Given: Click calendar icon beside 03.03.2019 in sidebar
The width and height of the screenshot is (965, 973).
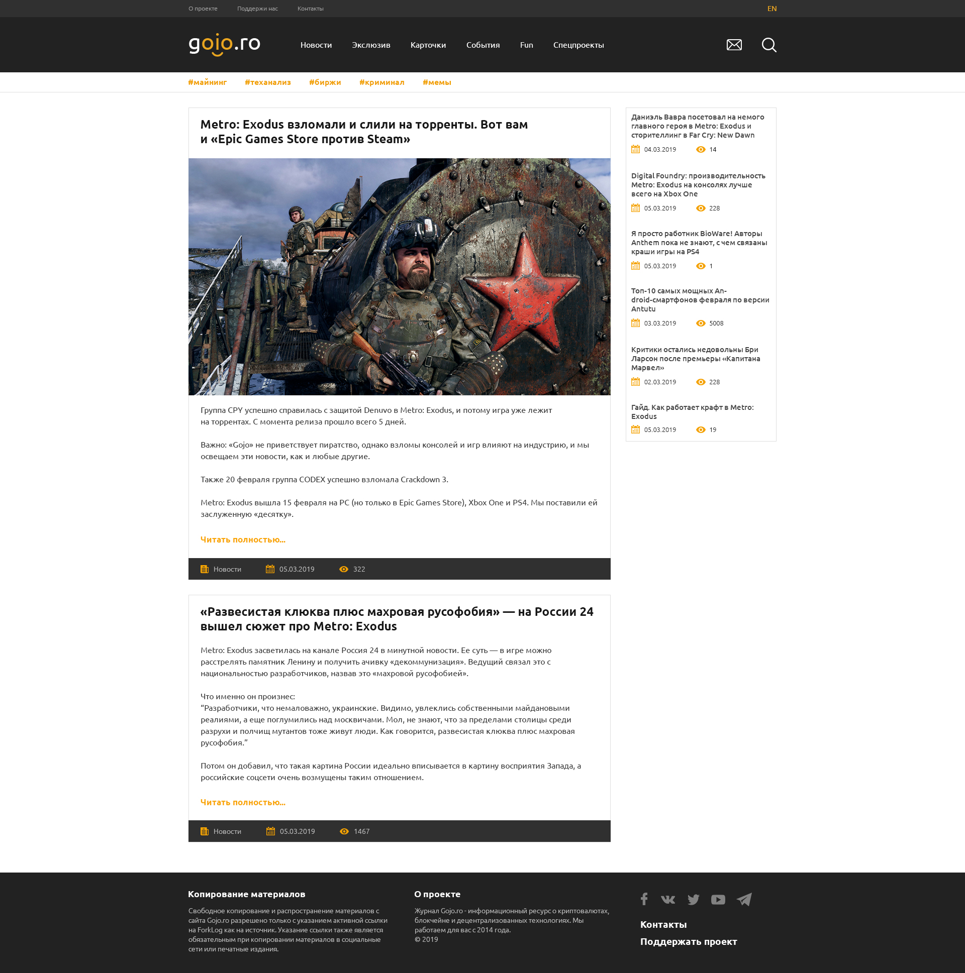Looking at the screenshot, I should coord(635,323).
